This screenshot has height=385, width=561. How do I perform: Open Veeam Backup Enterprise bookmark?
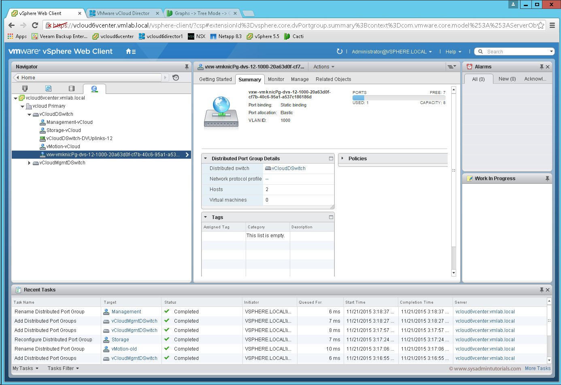59,36
